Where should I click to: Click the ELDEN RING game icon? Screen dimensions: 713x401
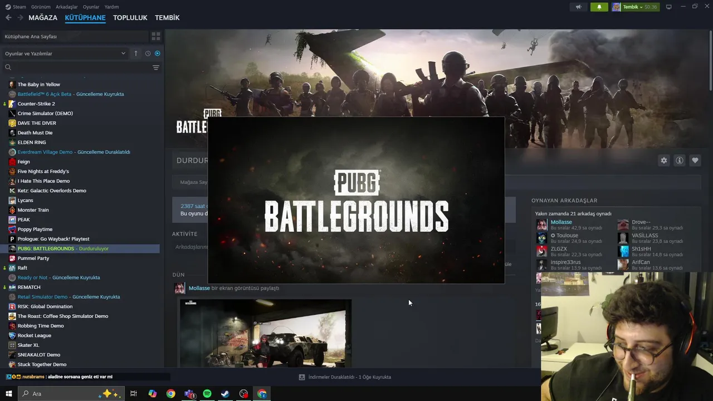click(12, 142)
